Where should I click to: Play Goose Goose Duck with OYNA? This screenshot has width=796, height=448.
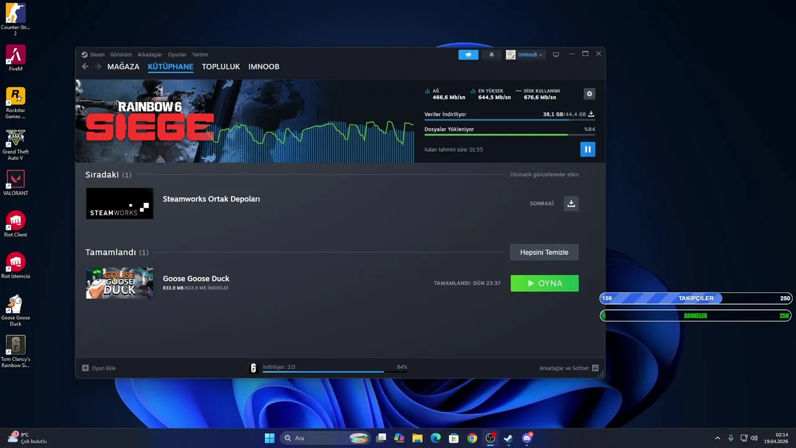point(544,283)
